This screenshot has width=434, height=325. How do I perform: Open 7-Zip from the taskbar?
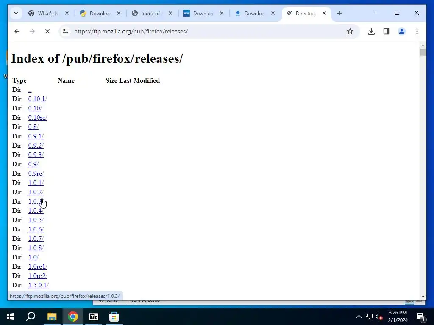pyautogui.click(x=94, y=317)
